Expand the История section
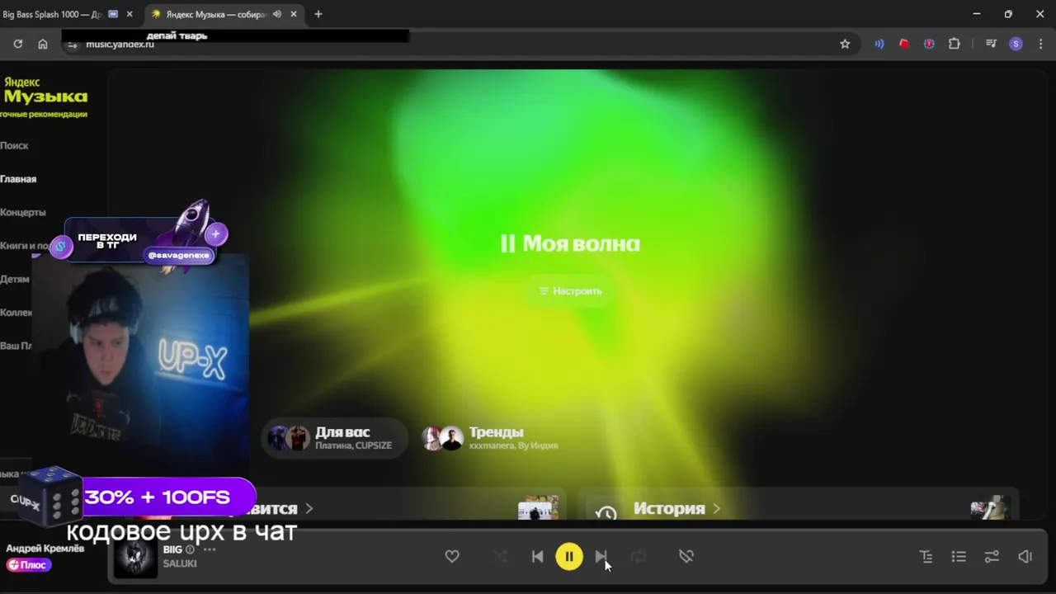 [676, 509]
